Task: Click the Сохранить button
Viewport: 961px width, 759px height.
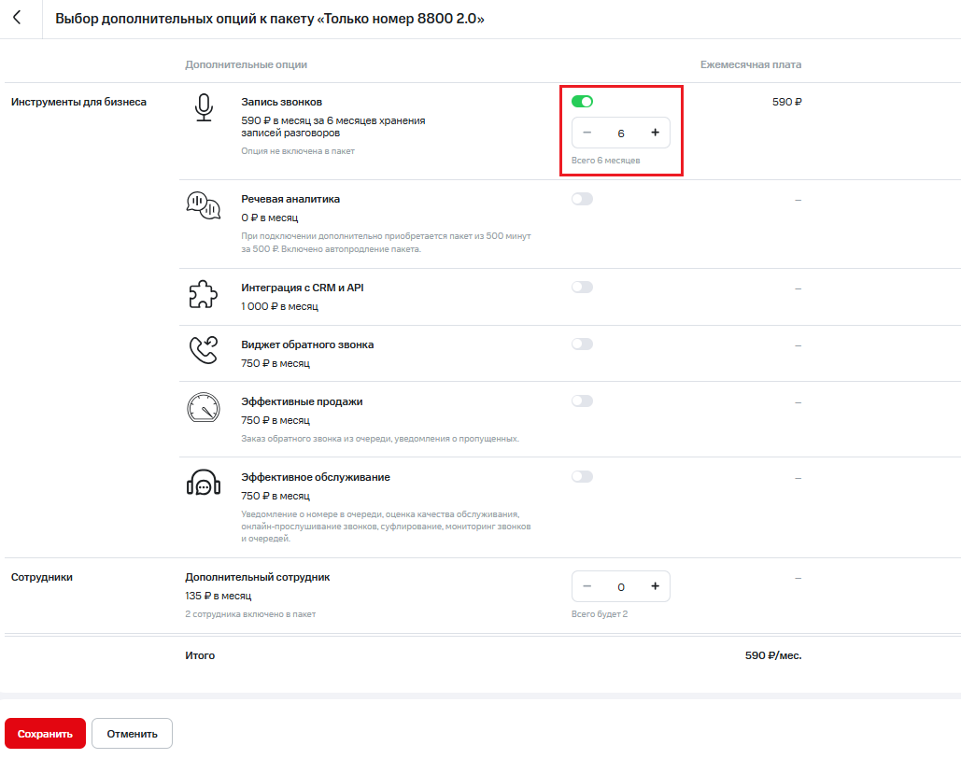Action: coord(45,734)
